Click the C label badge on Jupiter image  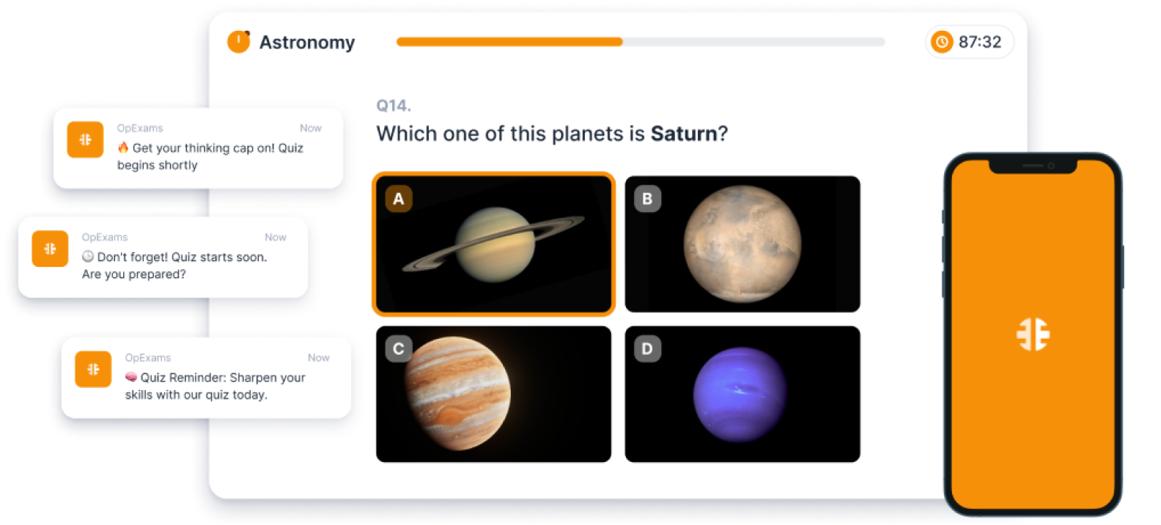(x=399, y=349)
